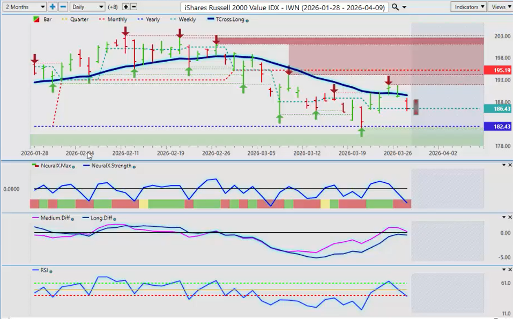Close the Medium.Diff panel with its X
Screen dimensions: 513x319
click(x=509, y=217)
